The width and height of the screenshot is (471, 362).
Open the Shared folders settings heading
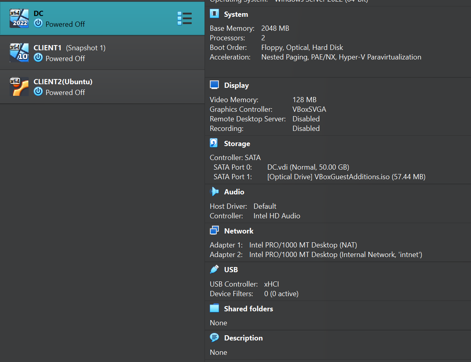[x=248, y=309]
